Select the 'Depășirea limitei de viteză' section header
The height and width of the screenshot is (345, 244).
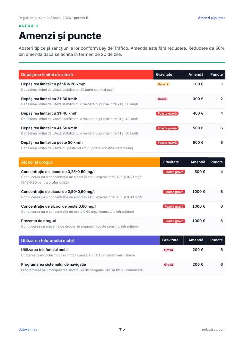click(86, 74)
